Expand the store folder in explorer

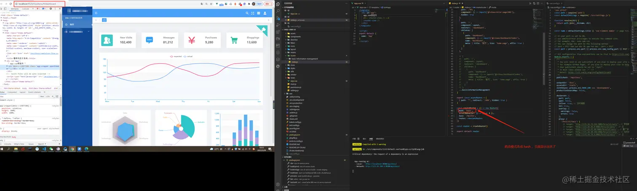[x=316, y=65]
